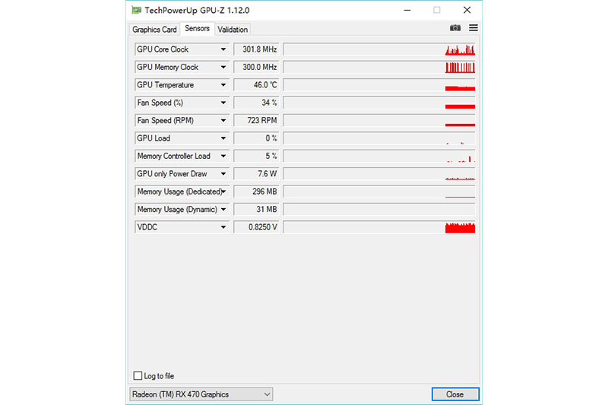Image resolution: width=608 pixels, height=405 pixels.
Task: Click the 7.6 W power draw value
Action: coord(256,174)
